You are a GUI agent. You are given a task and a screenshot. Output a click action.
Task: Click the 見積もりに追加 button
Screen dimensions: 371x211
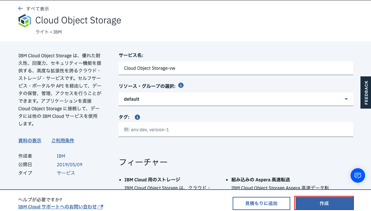(x=261, y=203)
